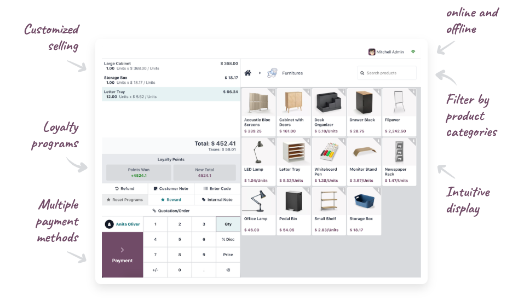This screenshot has height=306, width=524.
Task: Add Drawer Black to the order
Action: point(364,112)
